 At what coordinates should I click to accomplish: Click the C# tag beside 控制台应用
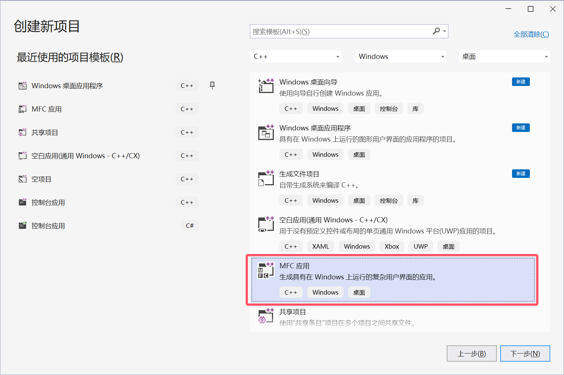(190, 226)
